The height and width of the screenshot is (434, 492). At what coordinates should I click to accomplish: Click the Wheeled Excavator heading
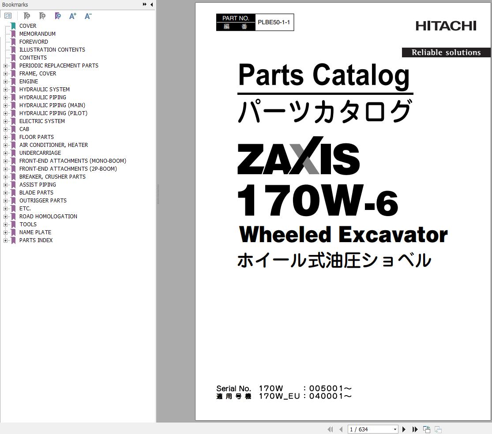(x=343, y=235)
